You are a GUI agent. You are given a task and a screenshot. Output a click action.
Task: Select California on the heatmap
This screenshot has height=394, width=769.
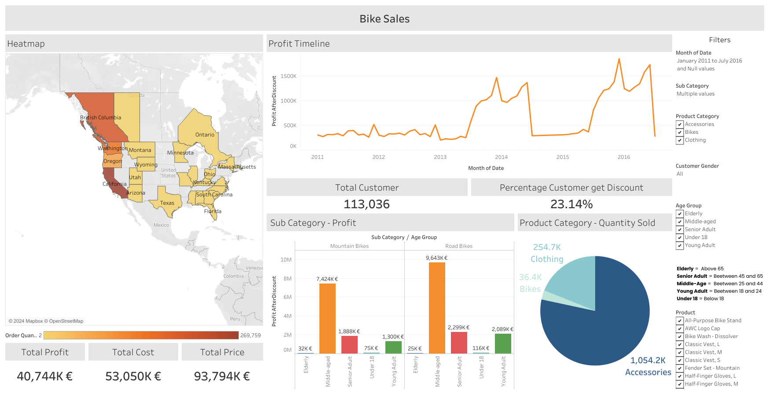click(x=114, y=184)
